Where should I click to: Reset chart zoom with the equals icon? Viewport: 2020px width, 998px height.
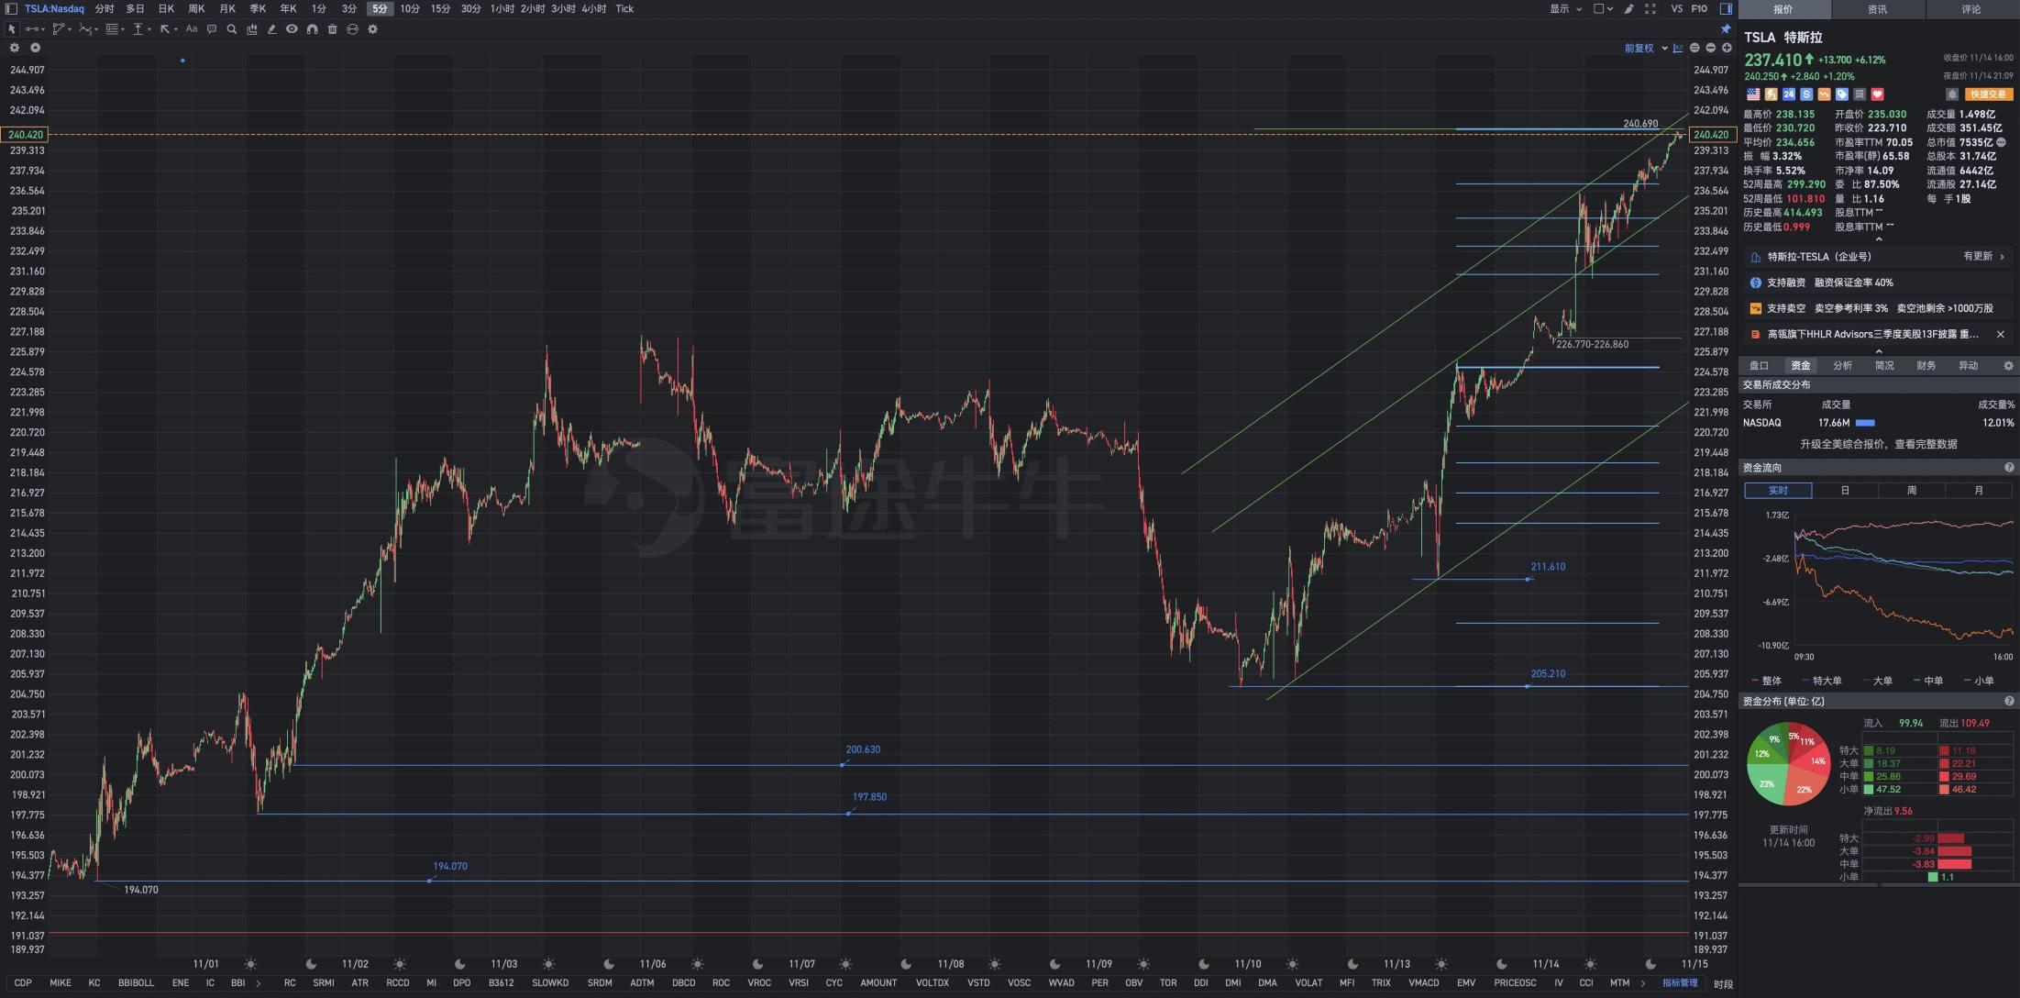(x=1694, y=48)
